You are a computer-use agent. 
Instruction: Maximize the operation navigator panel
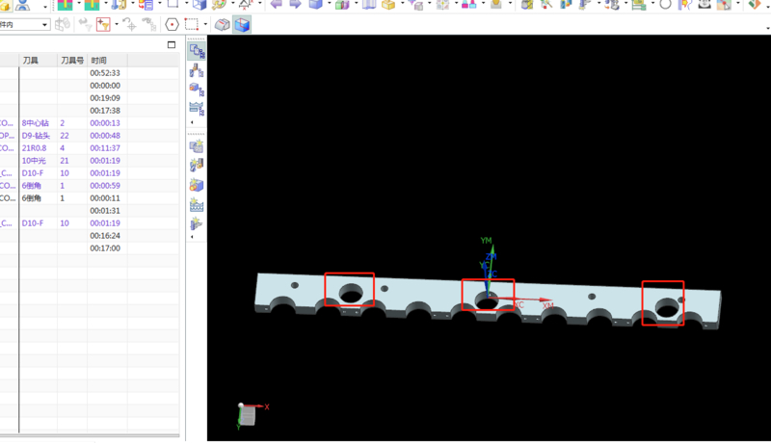point(172,45)
